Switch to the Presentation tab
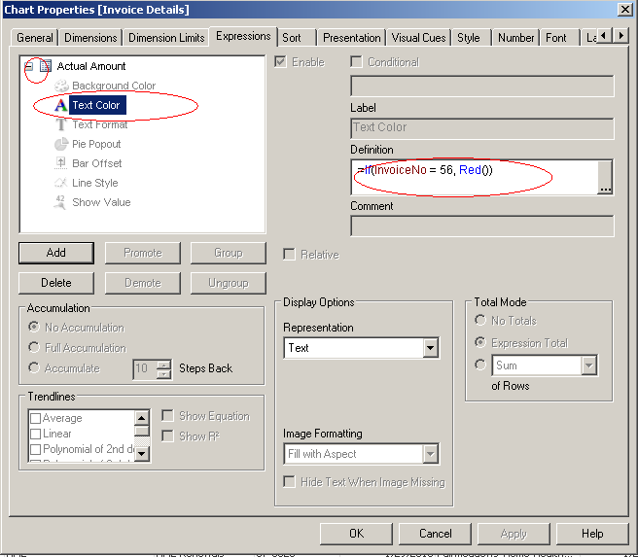638x557 pixels. click(351, 38)
